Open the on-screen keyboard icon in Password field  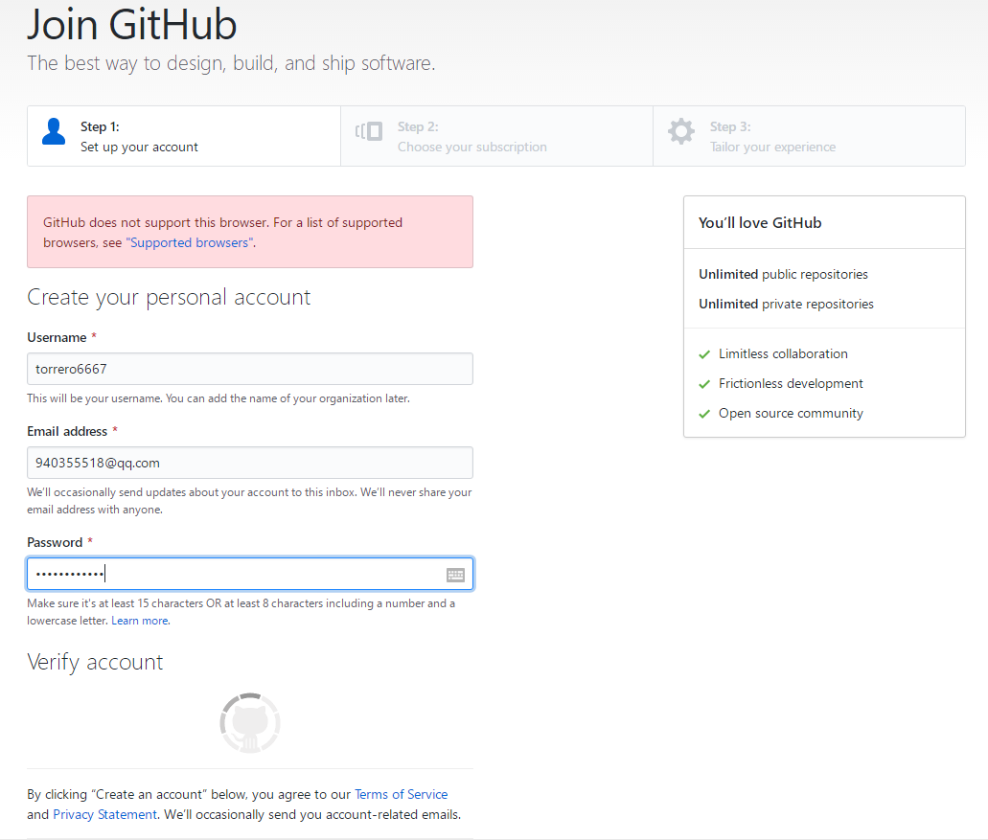click(x=455, y=575)
